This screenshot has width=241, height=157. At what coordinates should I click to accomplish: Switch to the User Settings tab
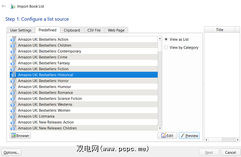click(21, 30)
